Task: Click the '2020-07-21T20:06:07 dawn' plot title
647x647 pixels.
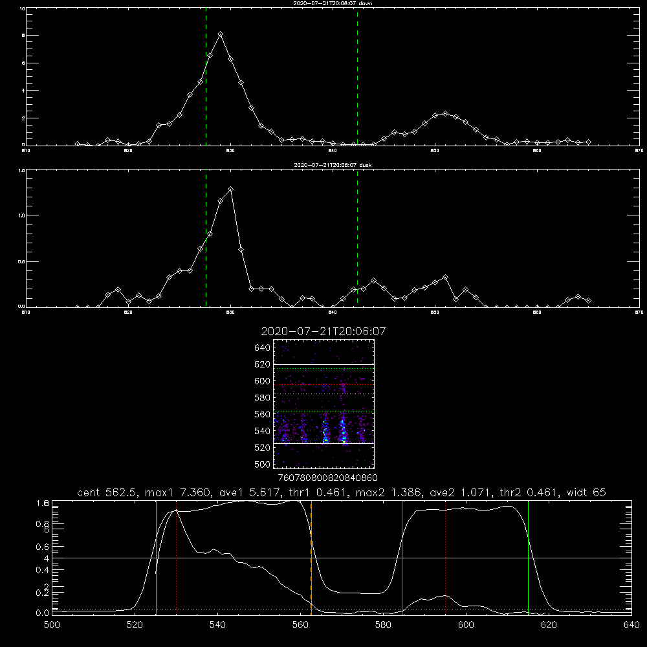Action: click(x=333, y=3)
